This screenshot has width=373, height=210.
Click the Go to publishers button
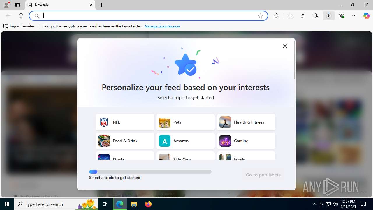tap(263, 175)
